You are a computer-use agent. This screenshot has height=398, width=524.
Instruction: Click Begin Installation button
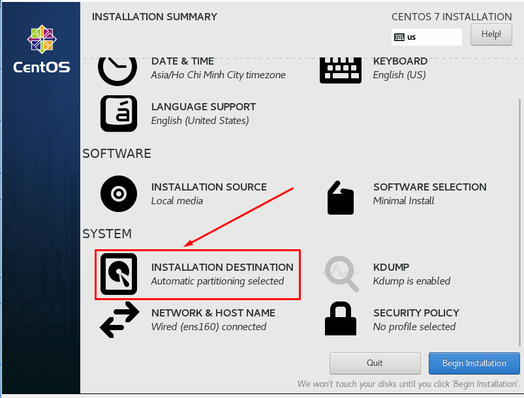click(x=474, y=363)
